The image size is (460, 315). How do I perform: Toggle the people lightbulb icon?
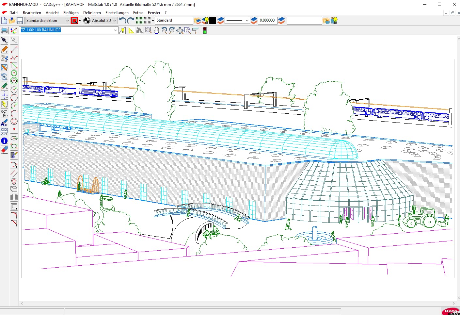334,21
